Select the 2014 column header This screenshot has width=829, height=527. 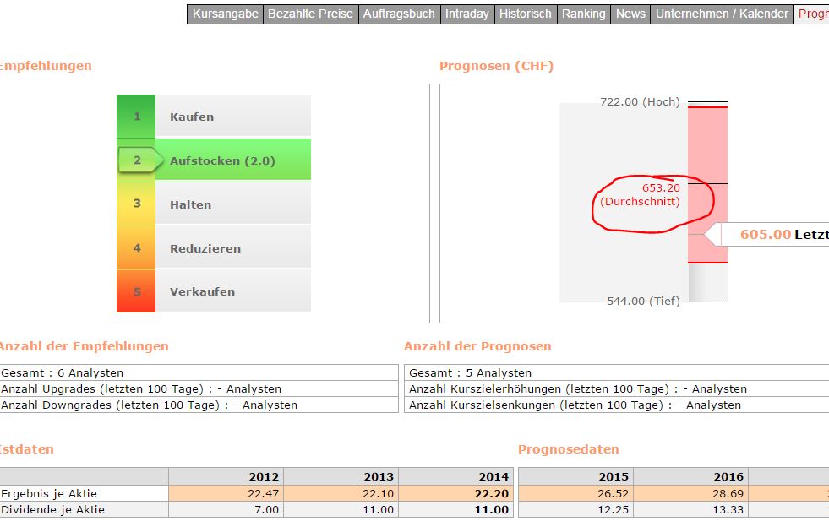[x=456, y=476]
